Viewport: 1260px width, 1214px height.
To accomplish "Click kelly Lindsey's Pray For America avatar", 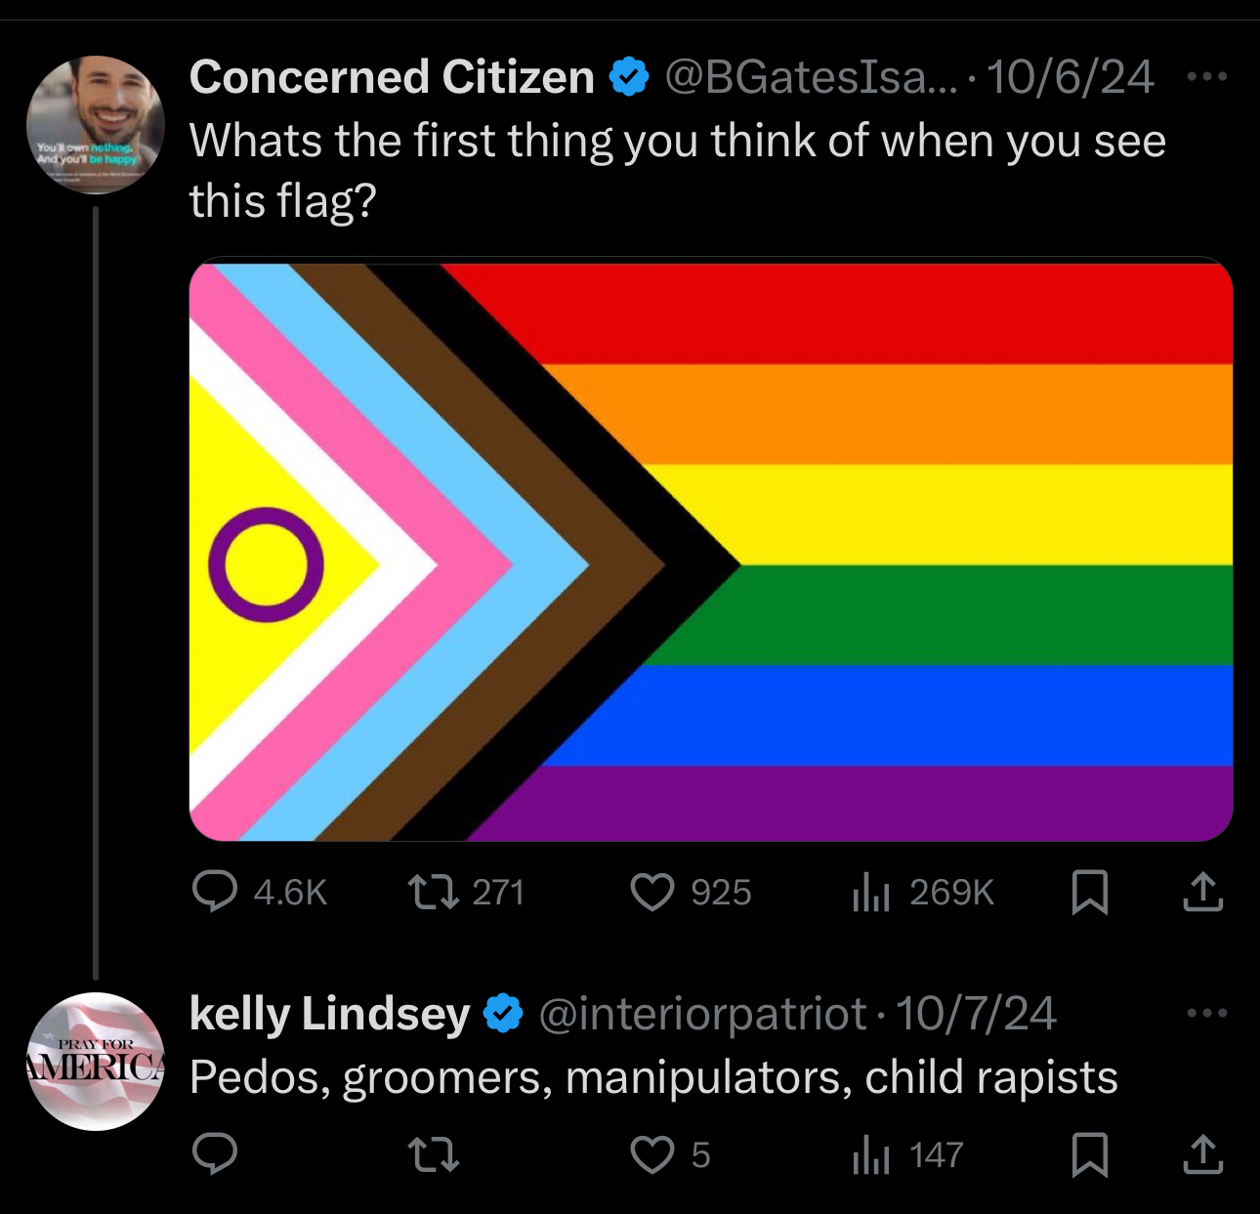I will (x=95, y=1057).
